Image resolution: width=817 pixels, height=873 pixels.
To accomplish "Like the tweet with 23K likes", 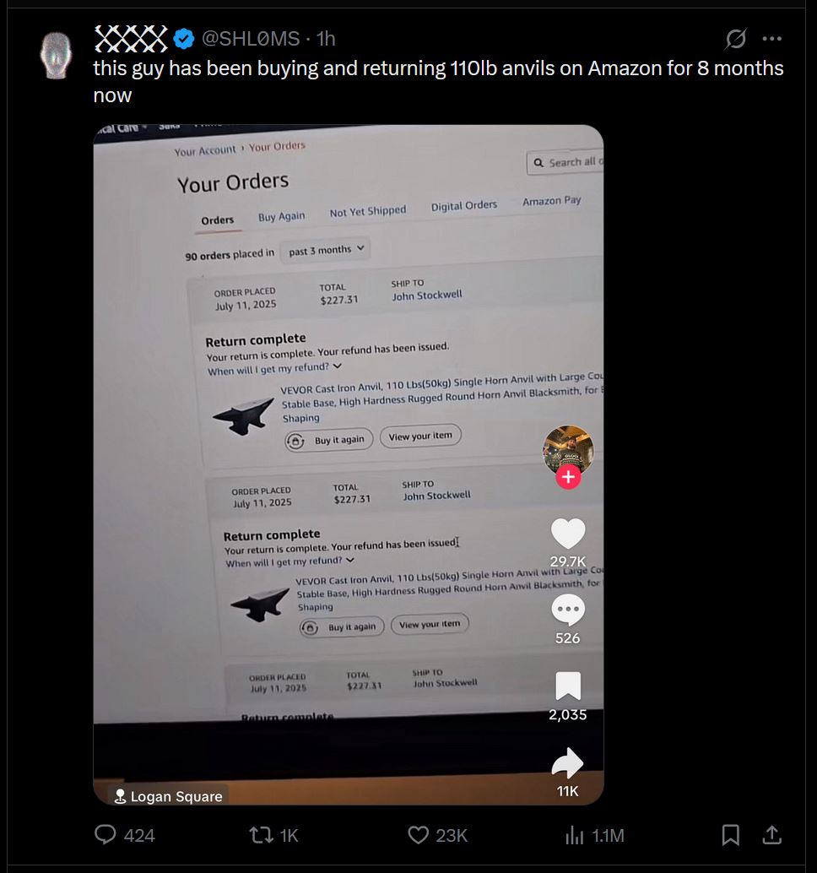I will (418, 834).
